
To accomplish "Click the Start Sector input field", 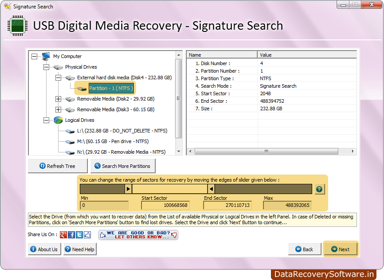I will coord(165,206).
